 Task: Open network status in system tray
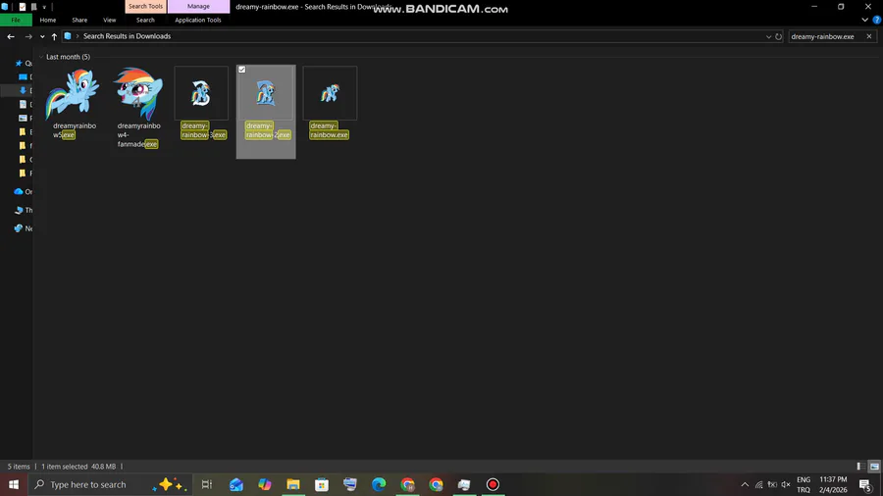[x=758, y=485]
